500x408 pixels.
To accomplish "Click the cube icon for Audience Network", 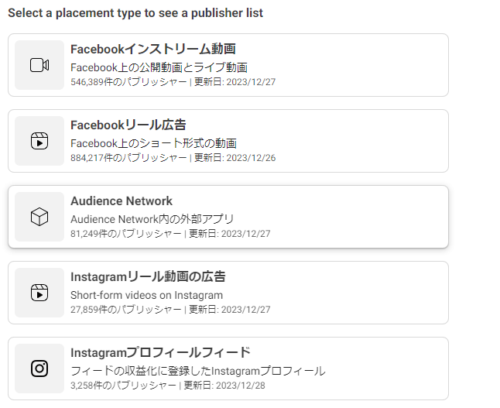I will [39, 217].
